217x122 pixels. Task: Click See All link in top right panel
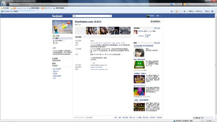click(x=157, y=28)
